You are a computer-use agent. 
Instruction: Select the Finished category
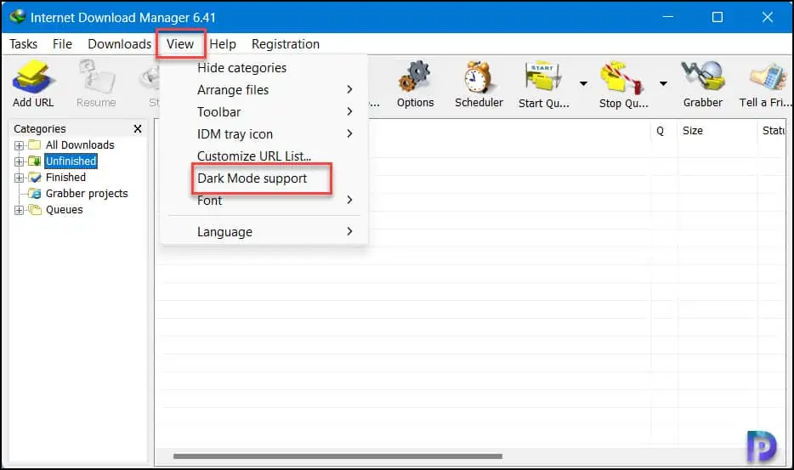click(65, 178)
